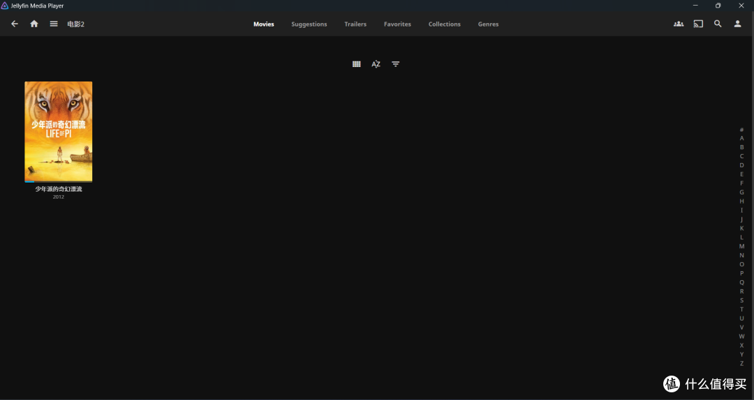754x400 pixels.
Task: Open the Trailers tab
Action: tap(355, 24)
